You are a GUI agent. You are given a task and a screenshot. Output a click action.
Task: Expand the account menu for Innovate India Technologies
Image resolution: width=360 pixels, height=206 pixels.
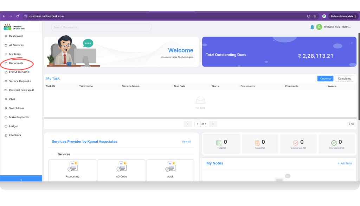(336, 26)
